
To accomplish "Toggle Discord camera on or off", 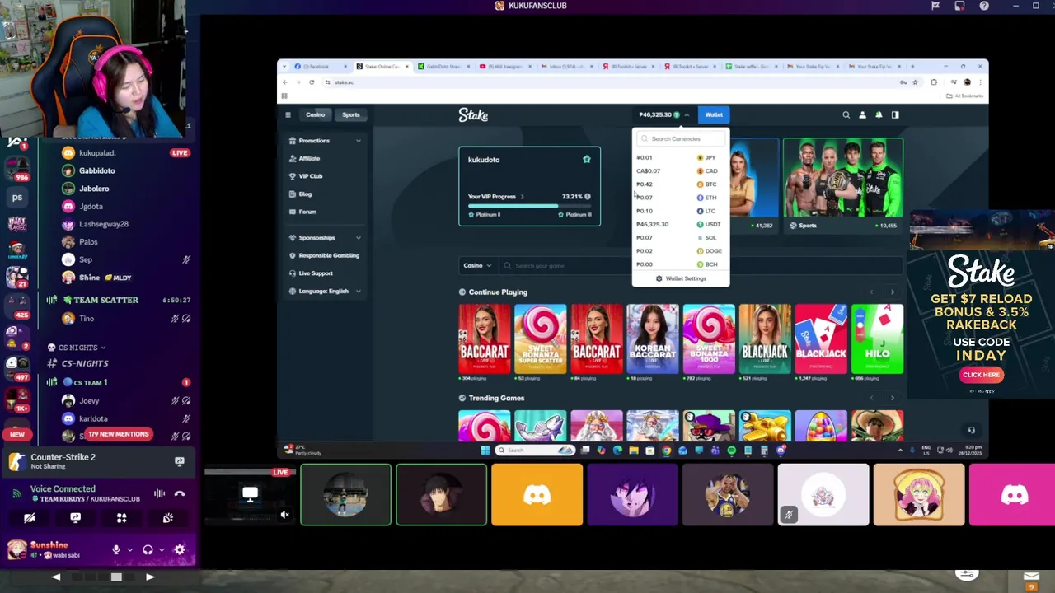I will pyautogui.click(x=29, y=518).
